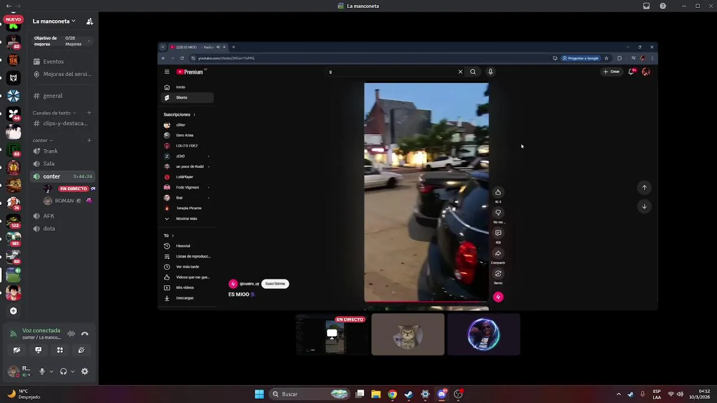Go to next short with down arrow
Image resolution: width=717 pixels, height=403 pixels.
coord(644,207)
